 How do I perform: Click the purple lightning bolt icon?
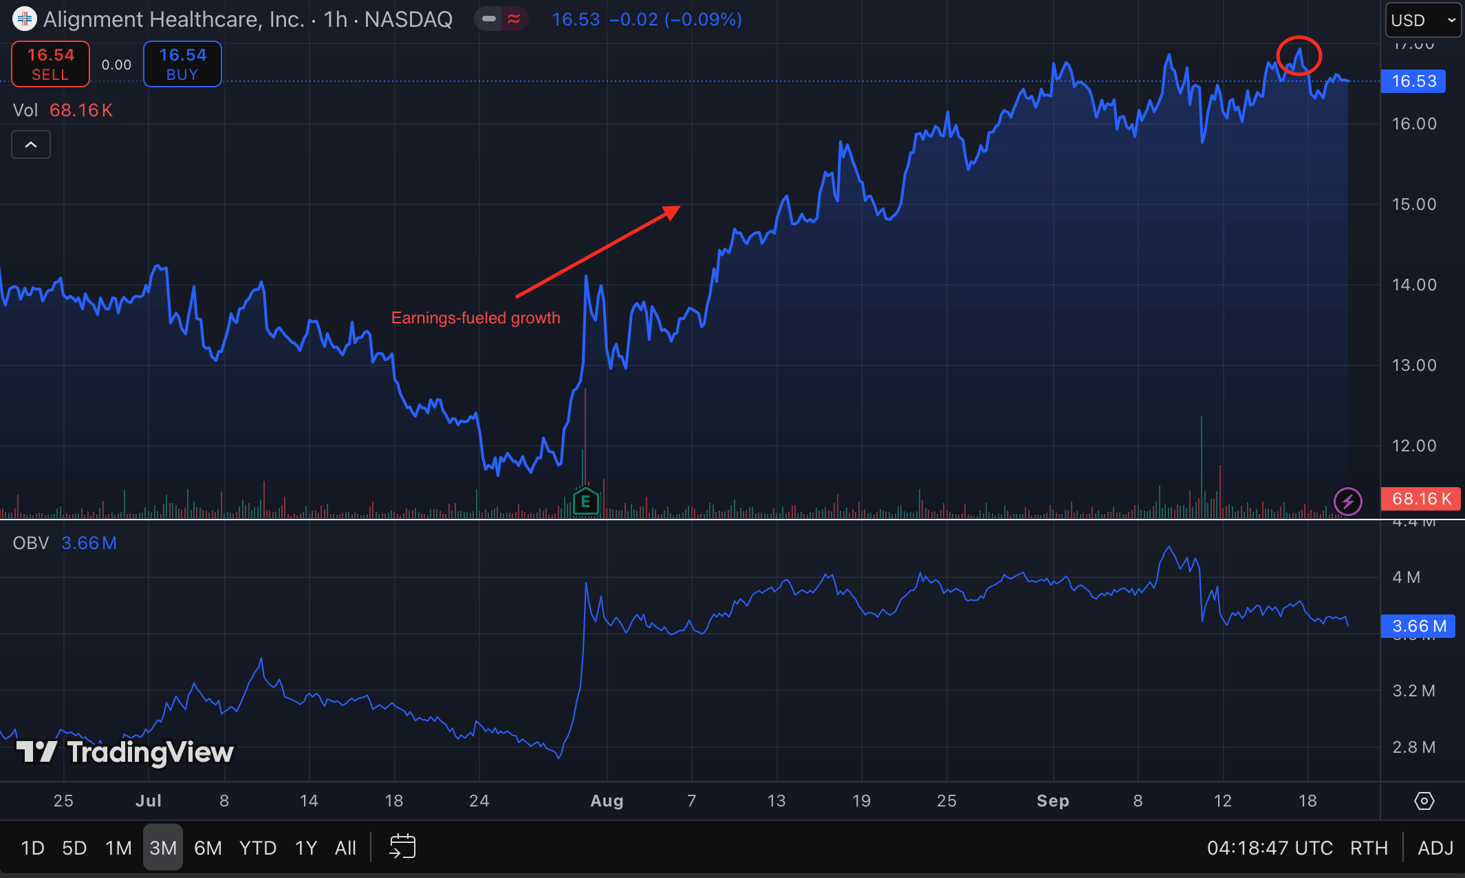click(1347, 501)
